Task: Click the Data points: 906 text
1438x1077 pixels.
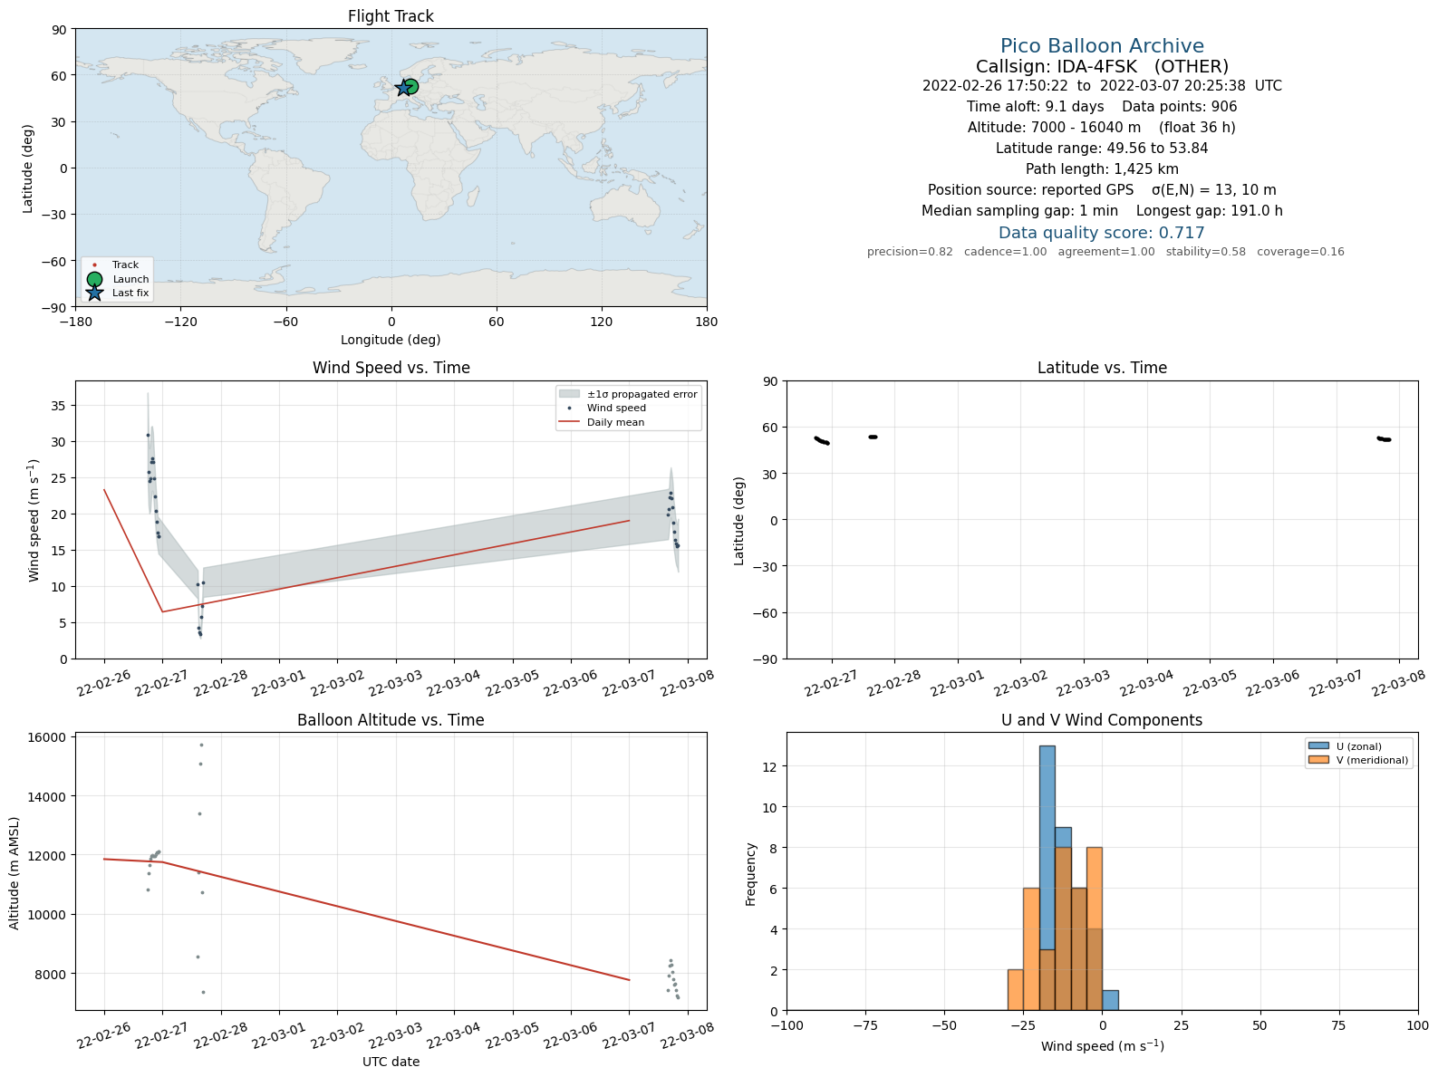Action: (1180, 107)
